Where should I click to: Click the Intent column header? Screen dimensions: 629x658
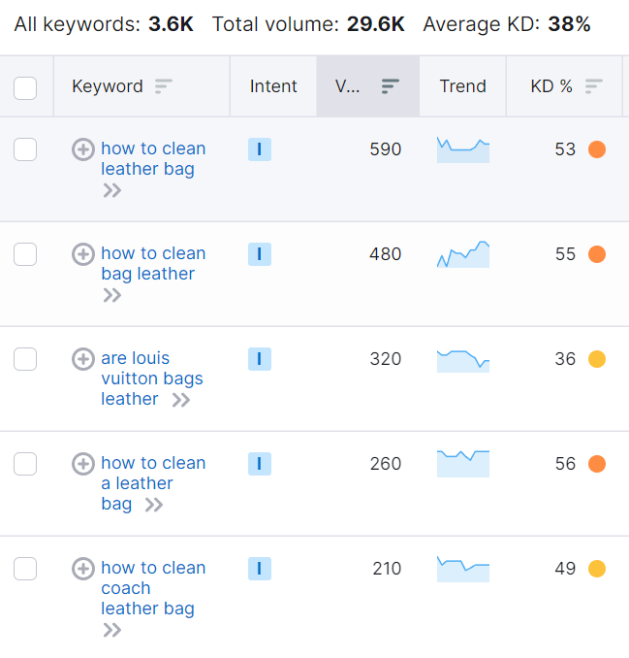click(x=273, y=86)
